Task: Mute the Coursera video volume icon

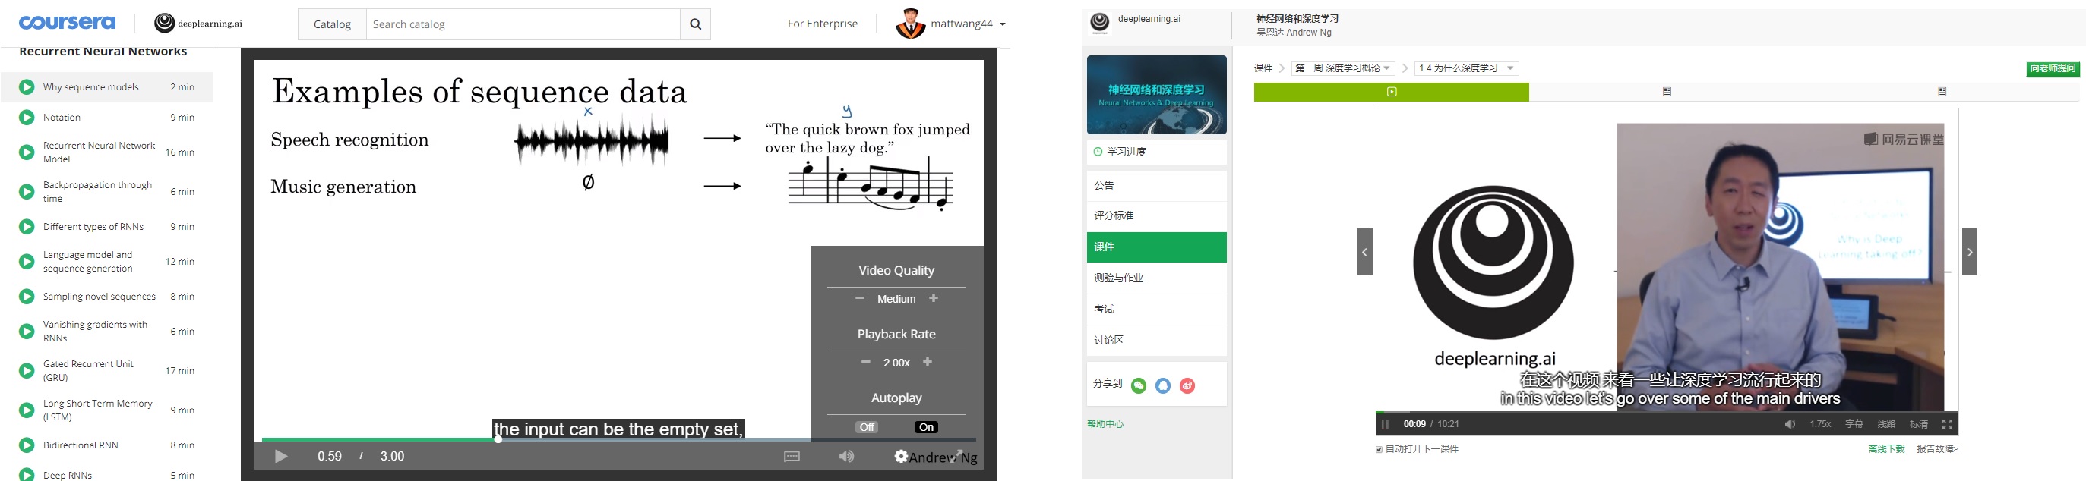Action: [x=846, y=457]
